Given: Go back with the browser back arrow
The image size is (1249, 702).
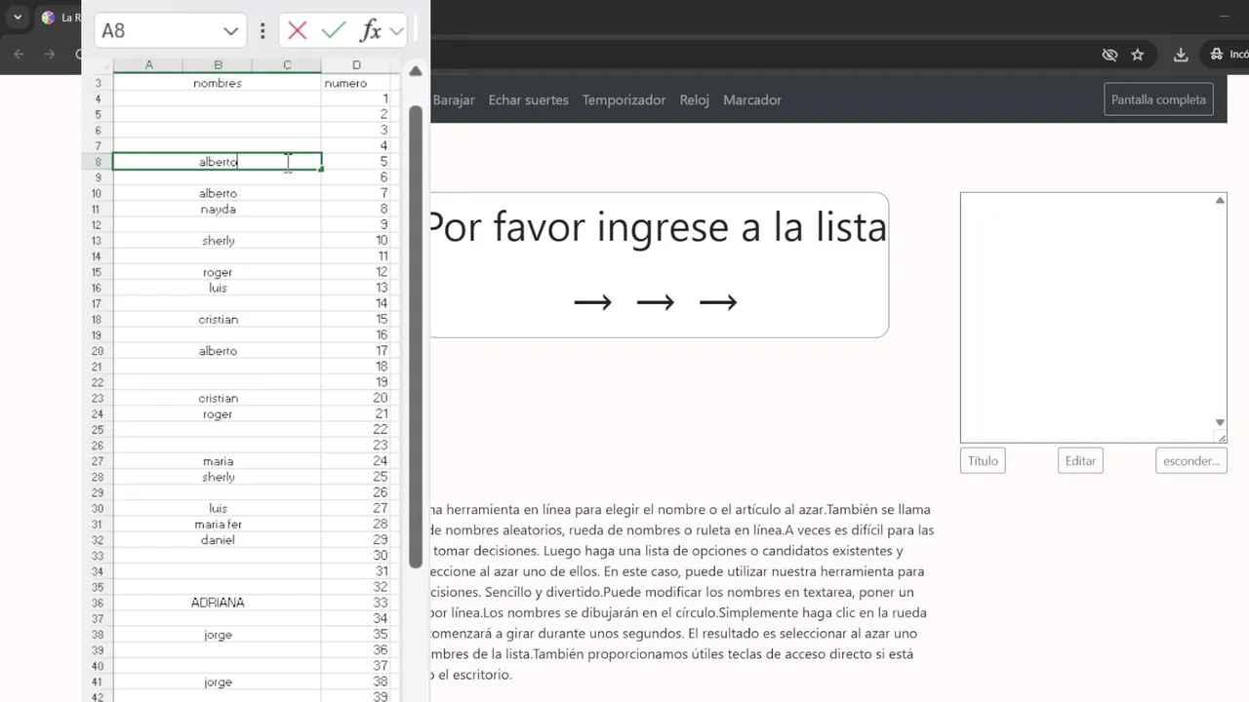Looking at the screenshot, I should 19,55.
